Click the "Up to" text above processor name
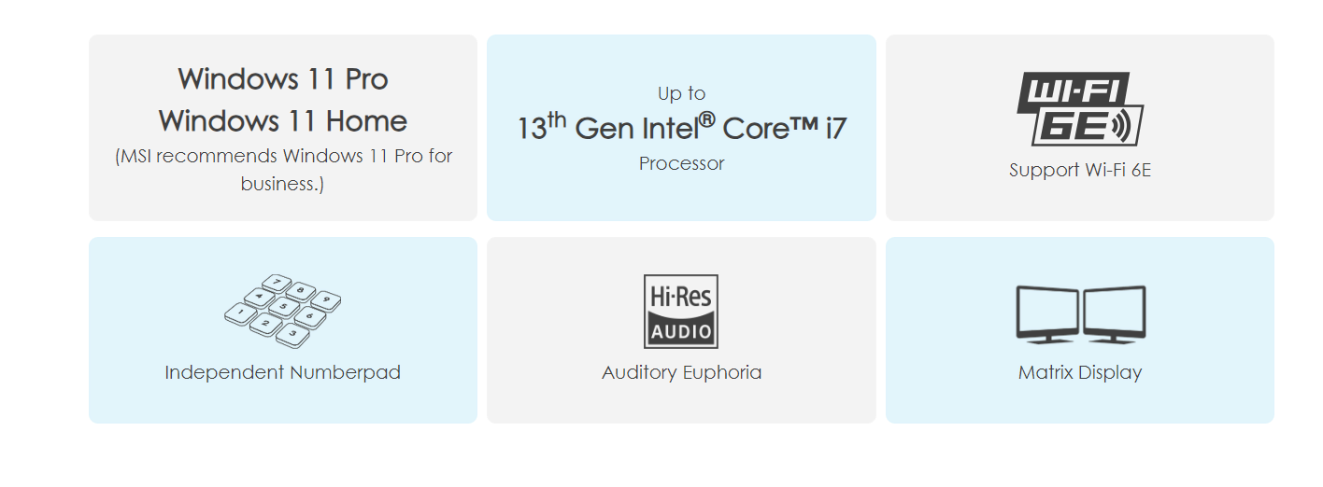The height and width of the screenshot is (487, 1323). pos(682,93)
